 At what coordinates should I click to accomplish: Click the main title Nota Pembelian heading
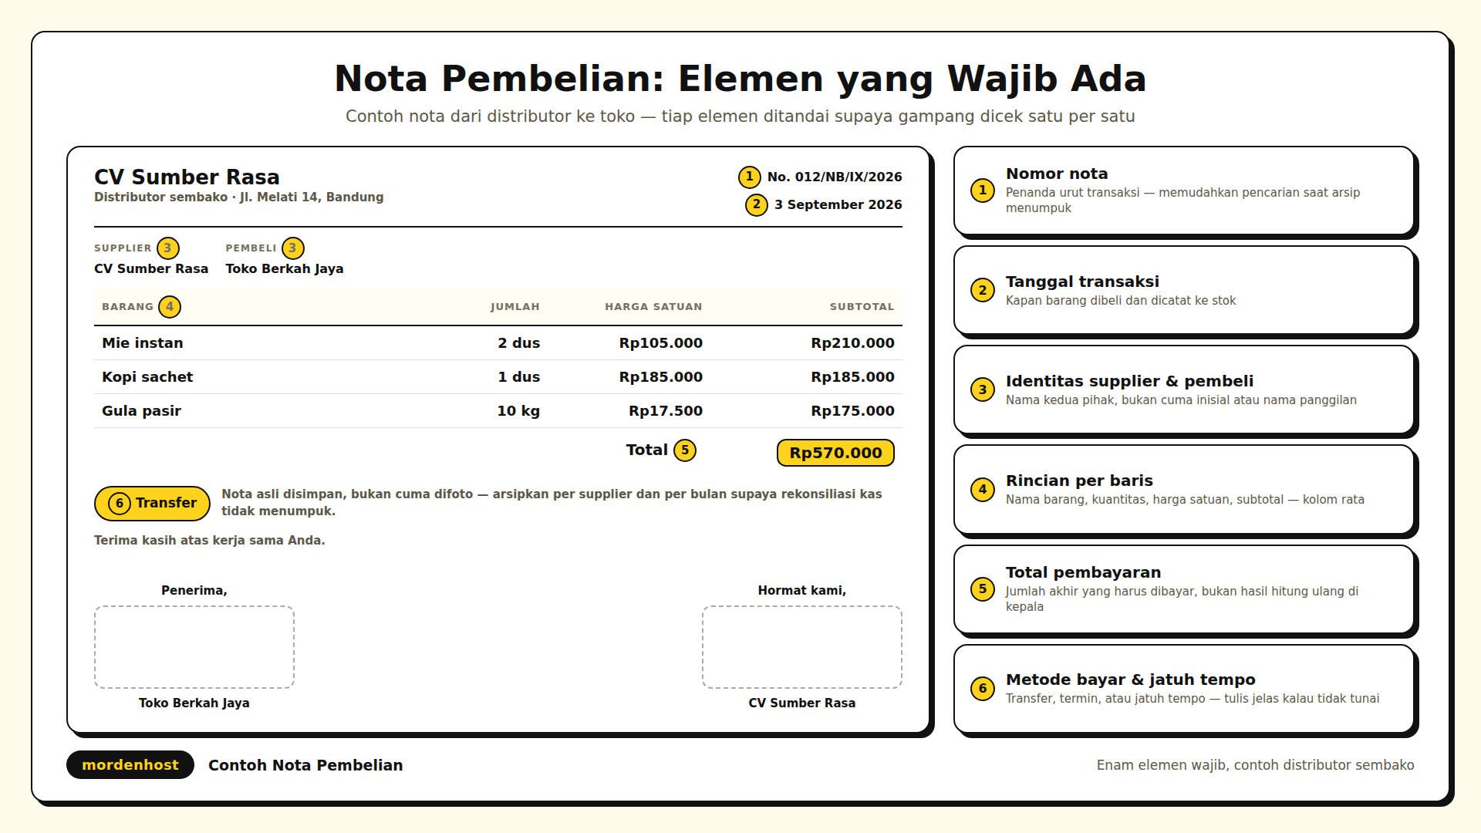740,79
